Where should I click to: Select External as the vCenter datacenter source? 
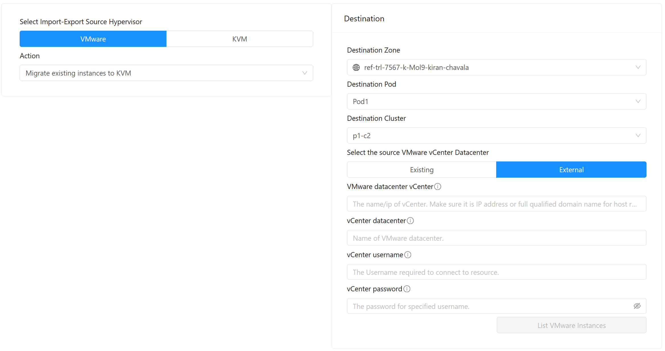tap(571, 169)
